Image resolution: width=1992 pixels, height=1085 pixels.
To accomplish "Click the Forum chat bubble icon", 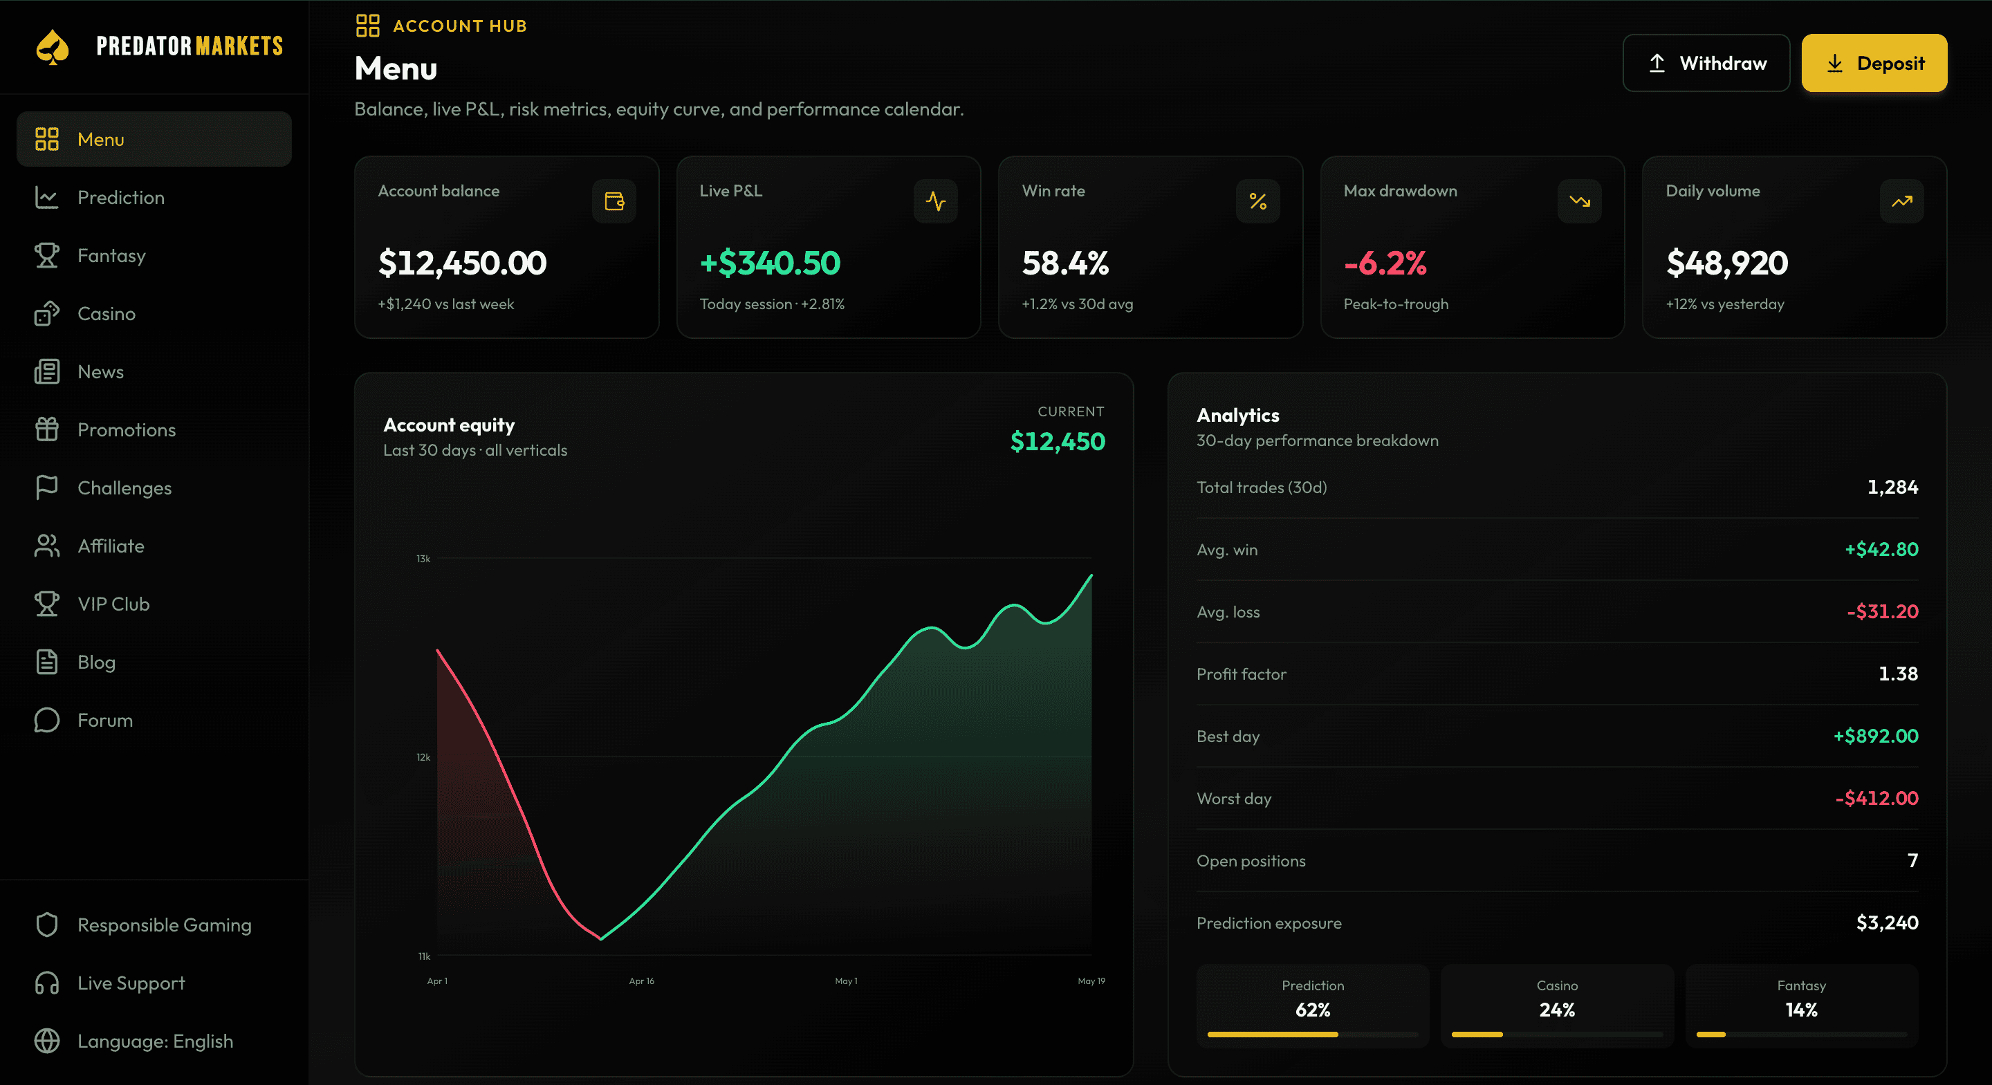I will click(46, 720).
